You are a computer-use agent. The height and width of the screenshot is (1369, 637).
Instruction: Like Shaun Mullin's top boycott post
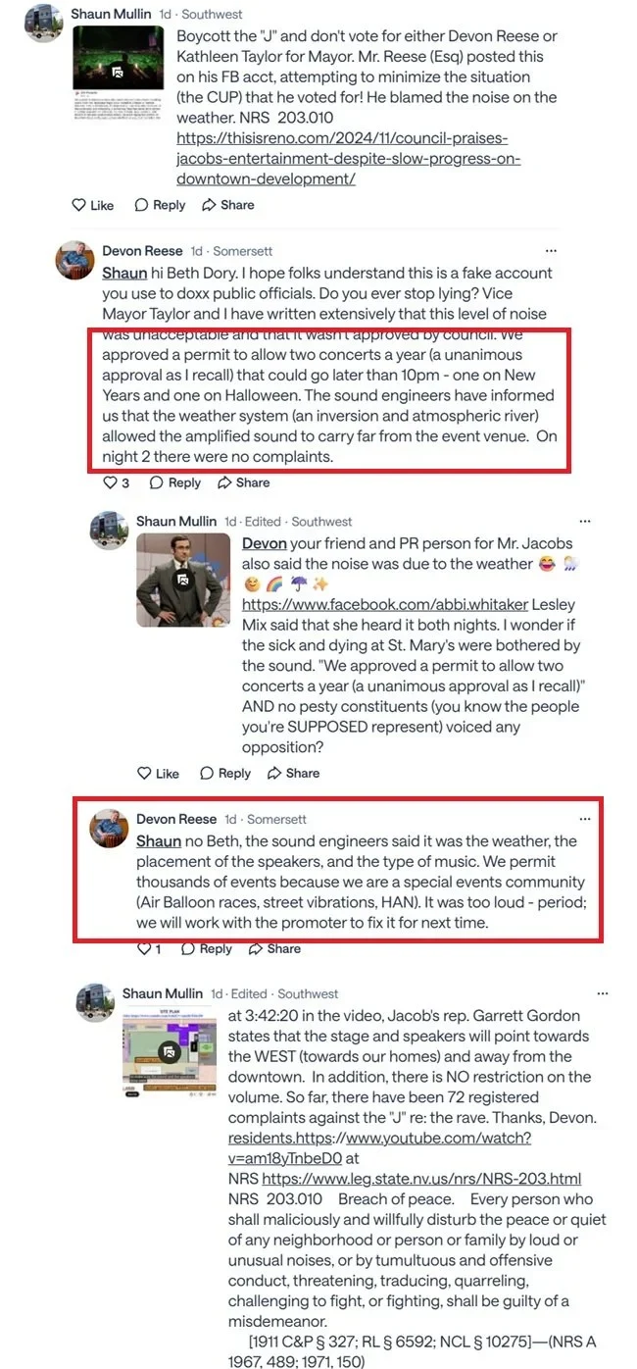pos(93,205)
